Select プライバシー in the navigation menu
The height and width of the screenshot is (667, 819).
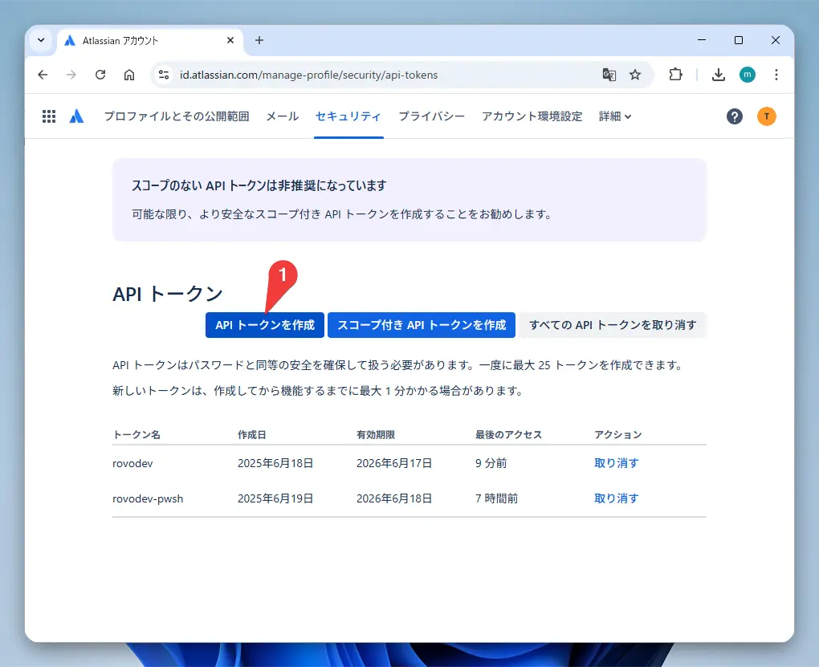pyautogui.click(x=430, y=116)
